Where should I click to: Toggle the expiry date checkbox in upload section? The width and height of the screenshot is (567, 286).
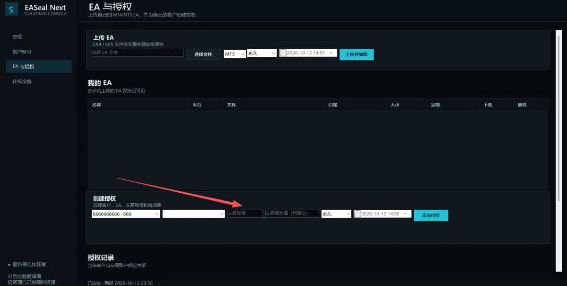coord(283,53)
